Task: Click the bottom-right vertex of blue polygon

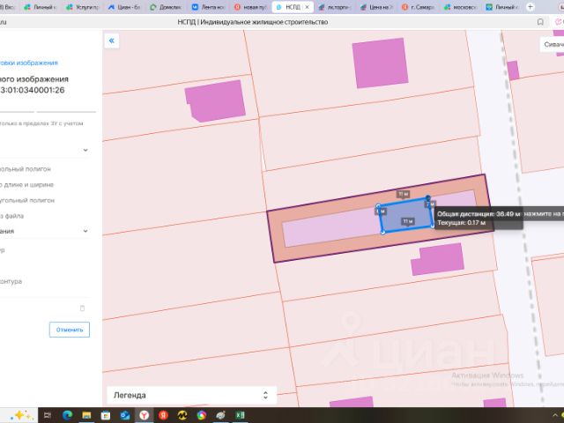Action: tap(433, 226)
